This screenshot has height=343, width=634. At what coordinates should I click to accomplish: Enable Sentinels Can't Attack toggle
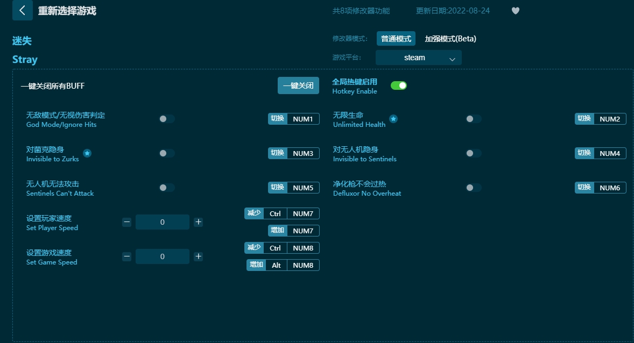click(167, 188)
